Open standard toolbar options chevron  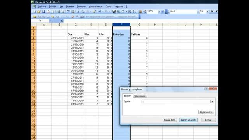pos(166,12)
